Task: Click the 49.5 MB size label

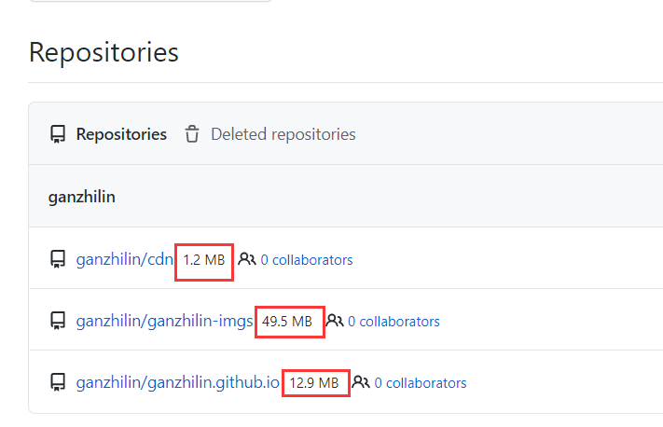Action: [x=287, y=322]
